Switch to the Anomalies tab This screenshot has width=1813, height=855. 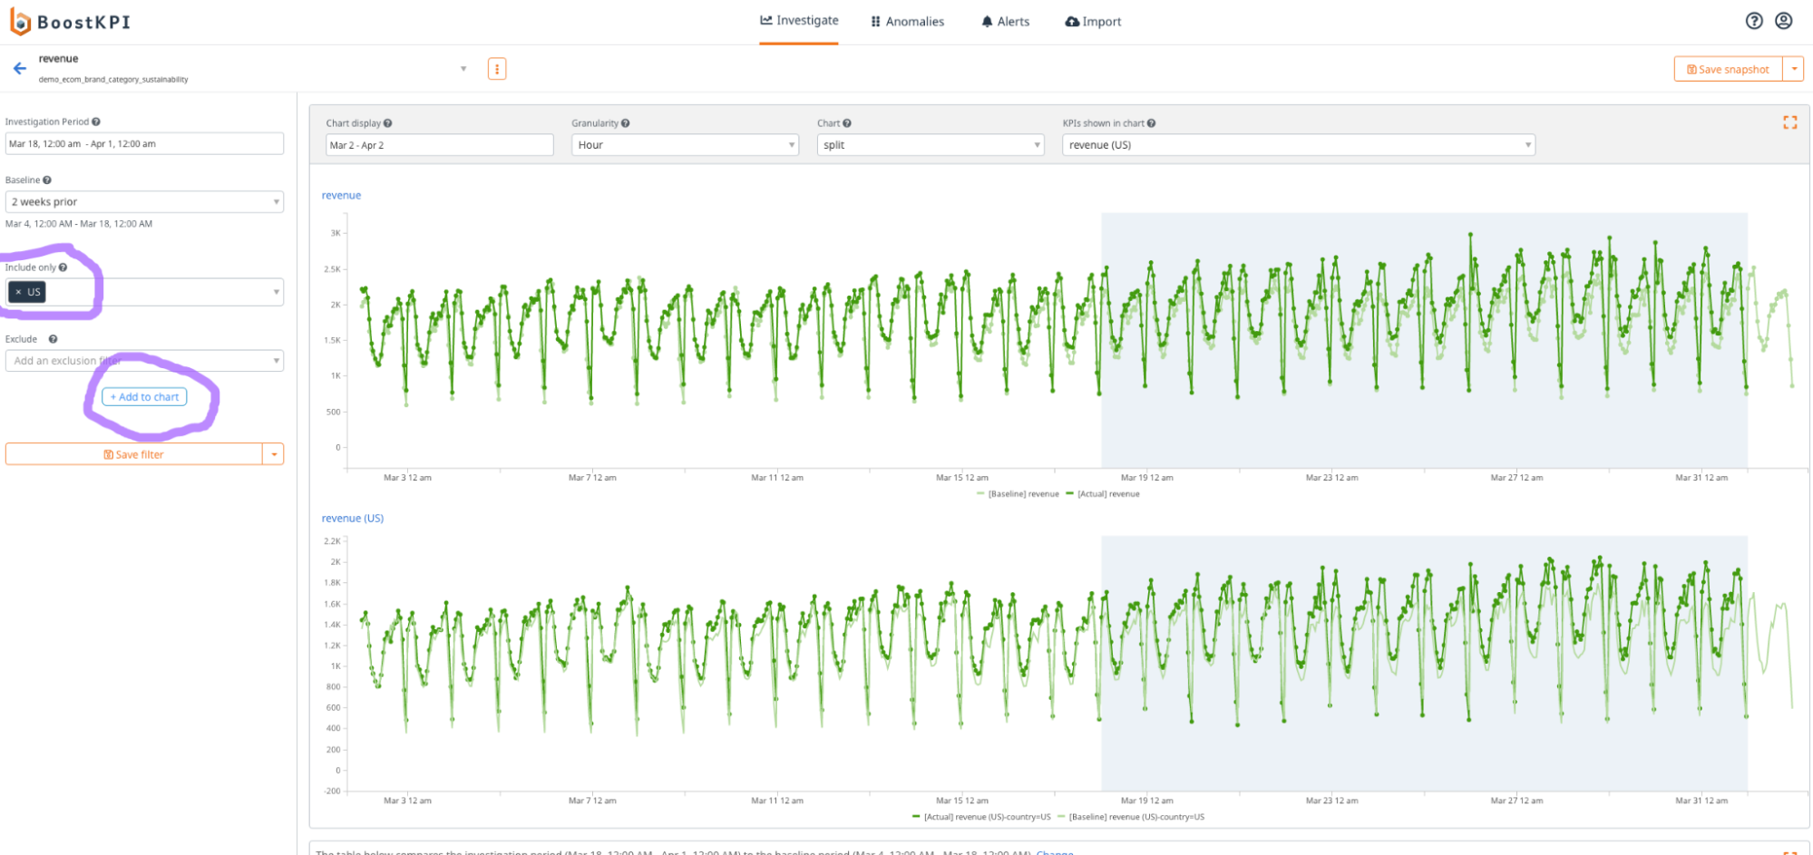point(907,22)
